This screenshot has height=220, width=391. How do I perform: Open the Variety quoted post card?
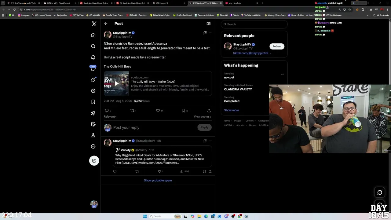163,156
